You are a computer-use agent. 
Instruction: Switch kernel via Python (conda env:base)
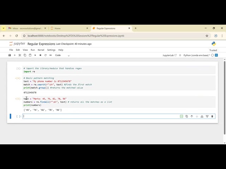pyautogui.click(x=197, y=55)
